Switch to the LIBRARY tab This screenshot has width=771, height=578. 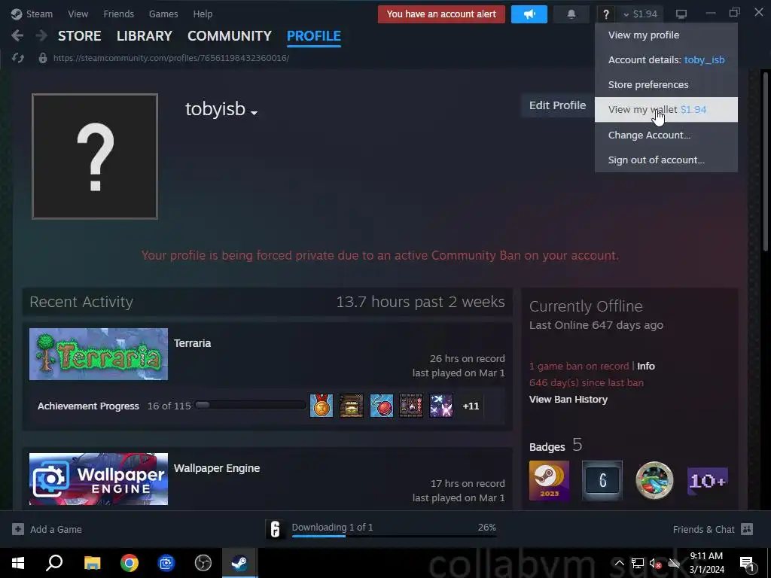[x=145, y=36]
